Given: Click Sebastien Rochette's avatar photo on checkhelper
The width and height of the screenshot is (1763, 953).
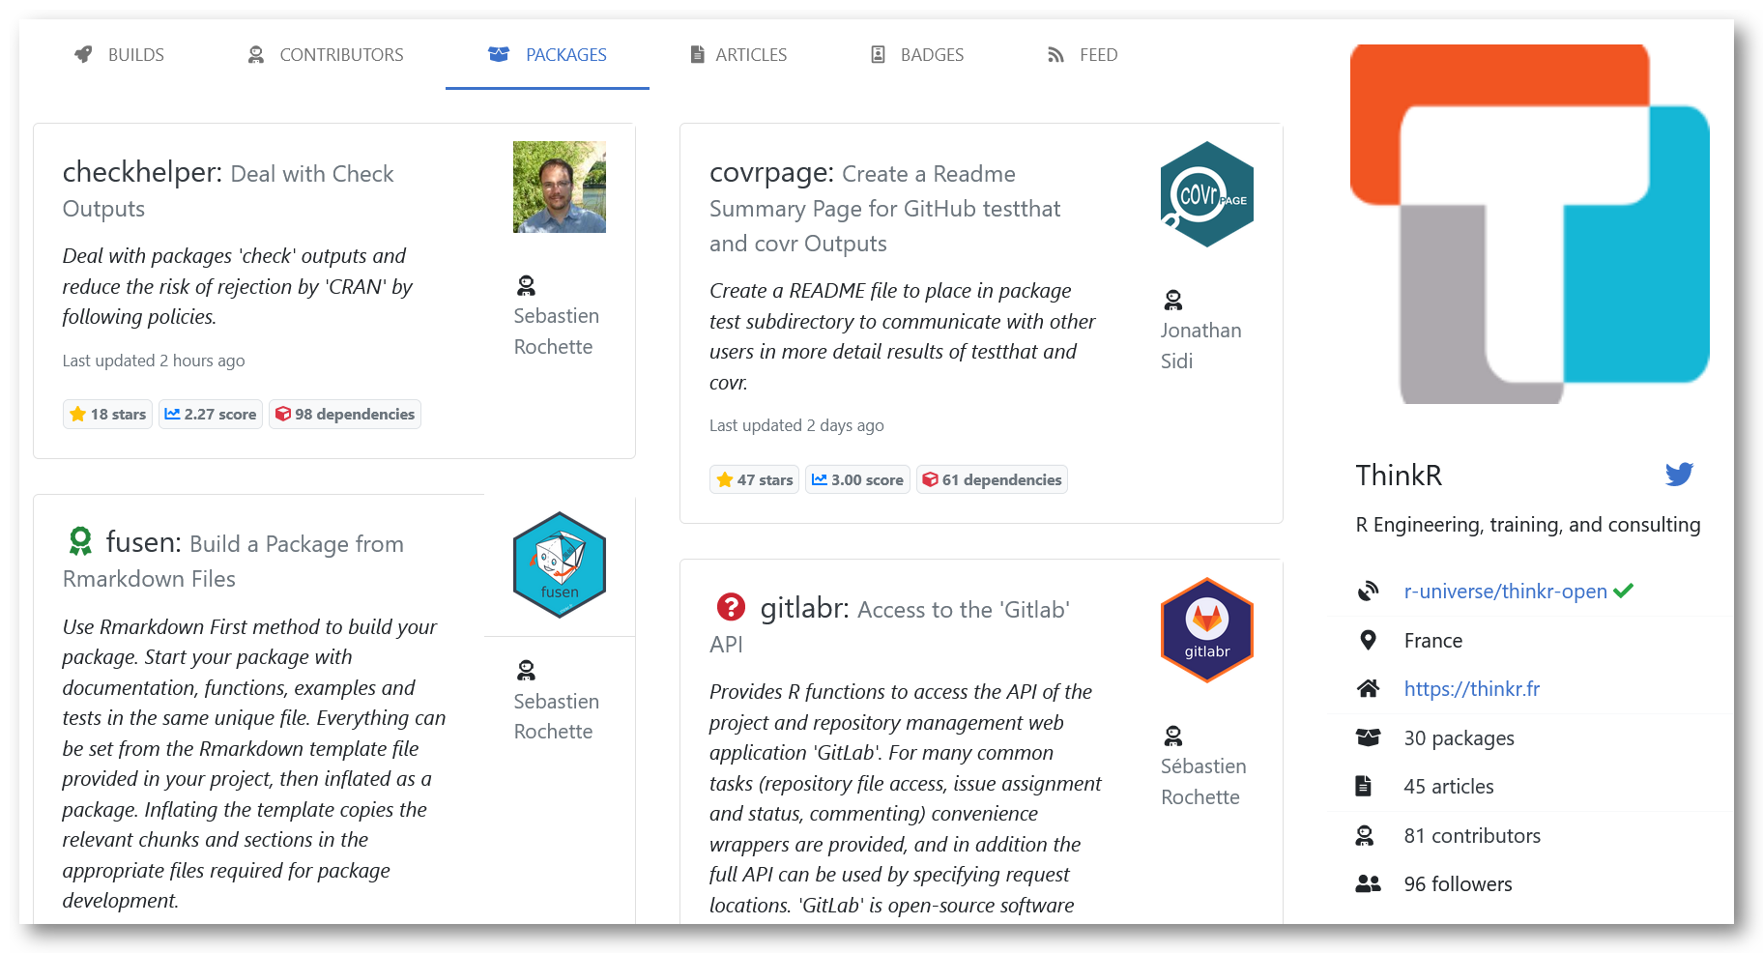Looking at the screenshot, I should coord(559,187).
